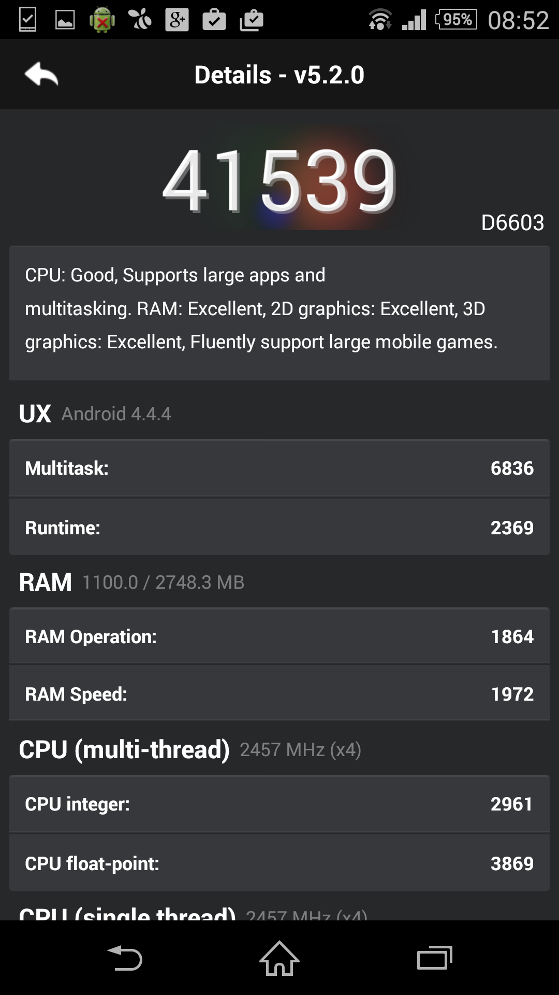Tap the back arrow in the header
This screenshot has height=995, width=559.
pos(41,75)
